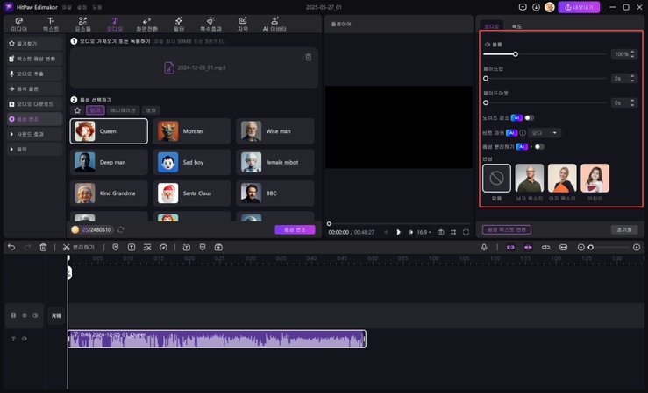Refresh the coin credit counter
The width and height of the screenshot is (648, 393).
click(120, 229)
